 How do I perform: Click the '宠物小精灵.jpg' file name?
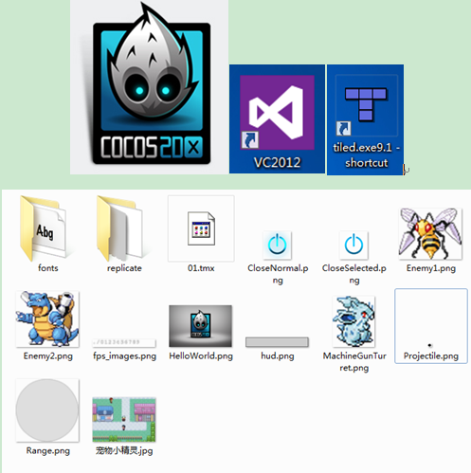coord(124,450)
